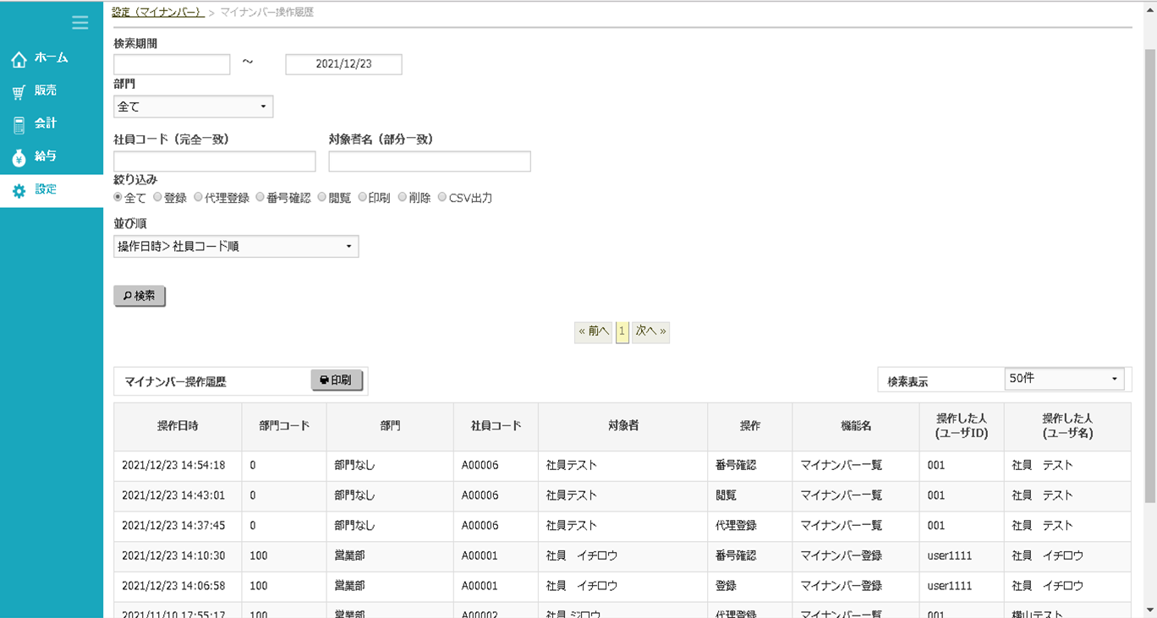Select the CSV出力 radio button
This screenshot has width=1157, height=618.
pyautogui.click(x=442, y=198)
